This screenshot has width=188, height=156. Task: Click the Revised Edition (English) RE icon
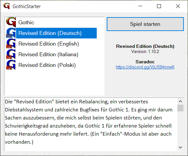tap(11, 44)
